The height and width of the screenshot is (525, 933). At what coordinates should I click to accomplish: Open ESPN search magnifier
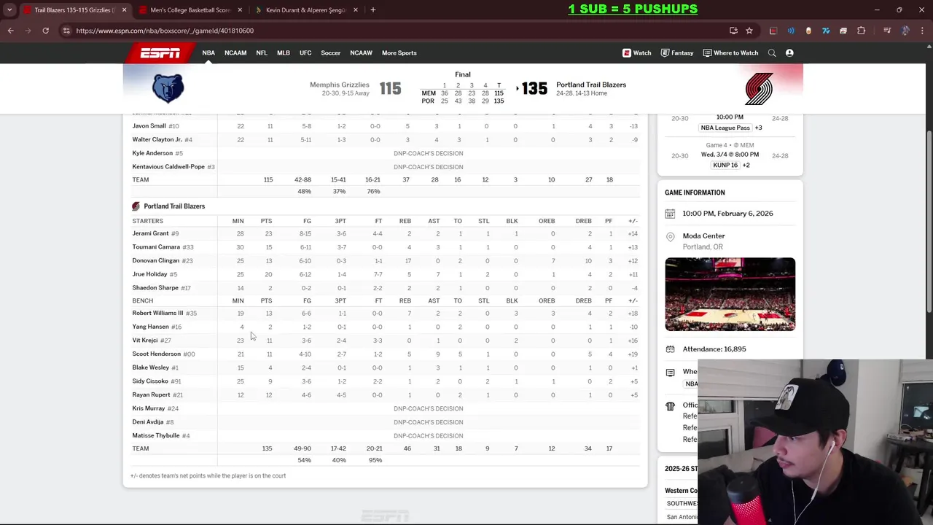[772, 52]
